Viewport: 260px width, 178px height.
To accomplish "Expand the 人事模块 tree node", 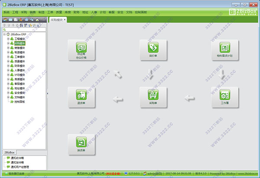I will pyautogui.click(x=8, y=70).
